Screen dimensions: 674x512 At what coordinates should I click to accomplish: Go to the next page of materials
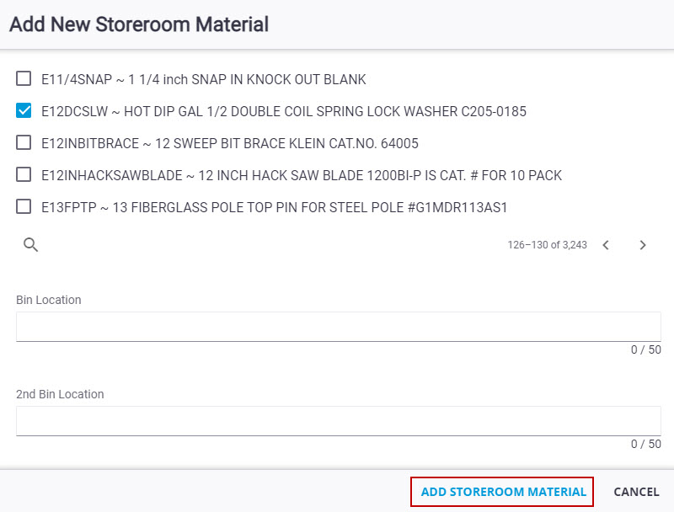pyautogui.click(x=643, y=245)
